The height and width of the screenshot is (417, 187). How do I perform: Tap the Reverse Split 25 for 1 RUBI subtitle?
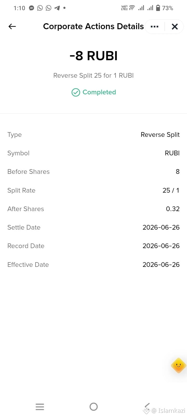tap(94, 76)
